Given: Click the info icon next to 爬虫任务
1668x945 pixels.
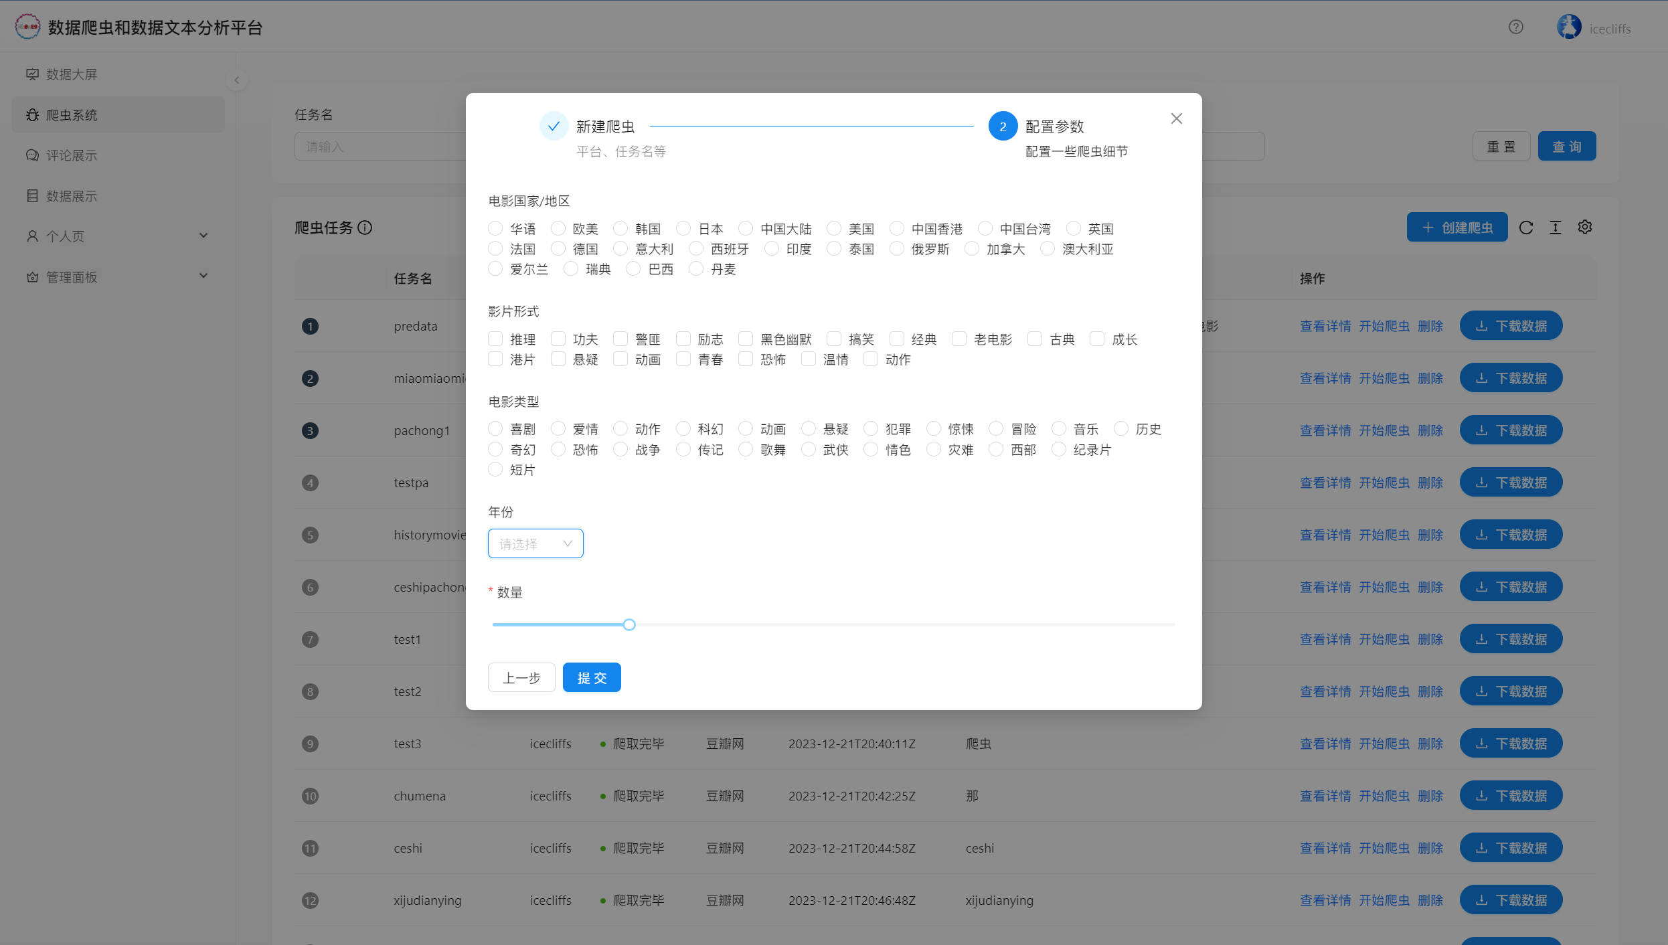Looking at the screenshot, I should click(x=365, y=228).
